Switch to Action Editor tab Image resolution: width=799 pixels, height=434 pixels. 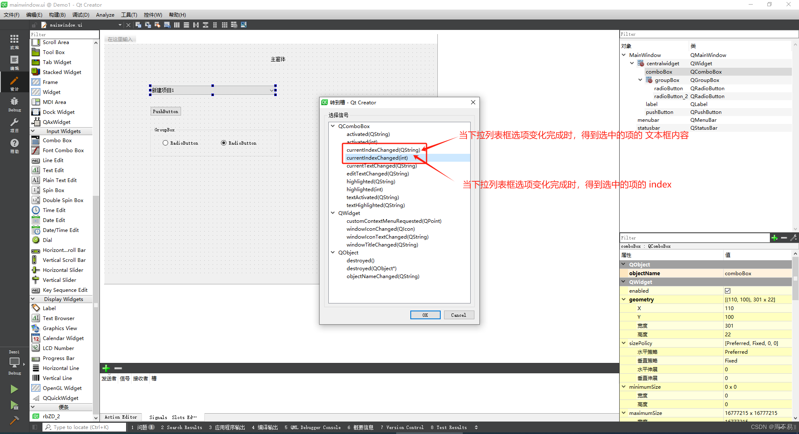coord(121,417)
